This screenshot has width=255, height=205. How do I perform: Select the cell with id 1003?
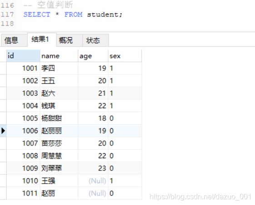(23, 93)
